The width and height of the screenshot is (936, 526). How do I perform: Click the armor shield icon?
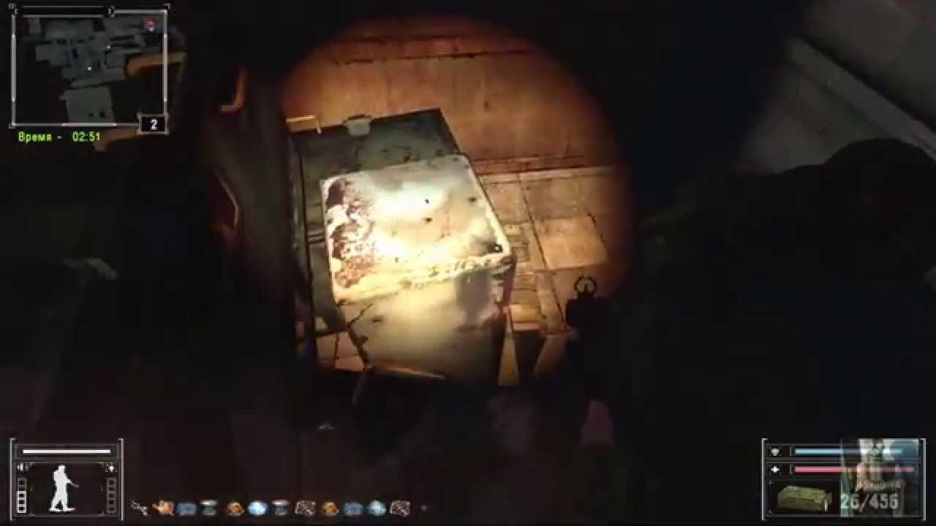[775, 451]
